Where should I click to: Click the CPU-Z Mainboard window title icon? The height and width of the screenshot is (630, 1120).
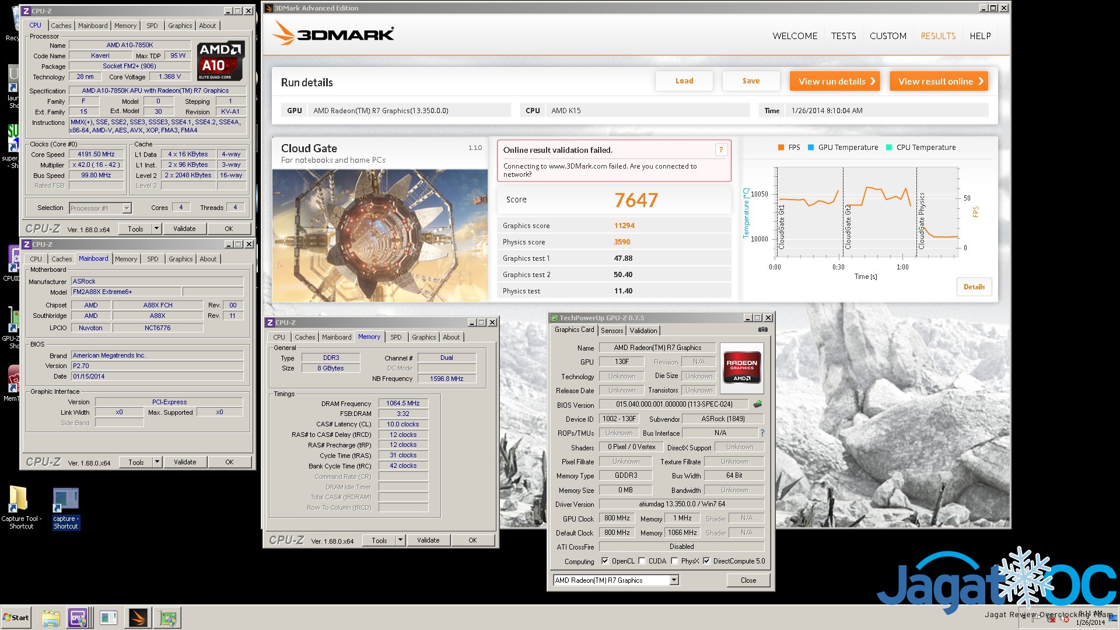point(27,244)
